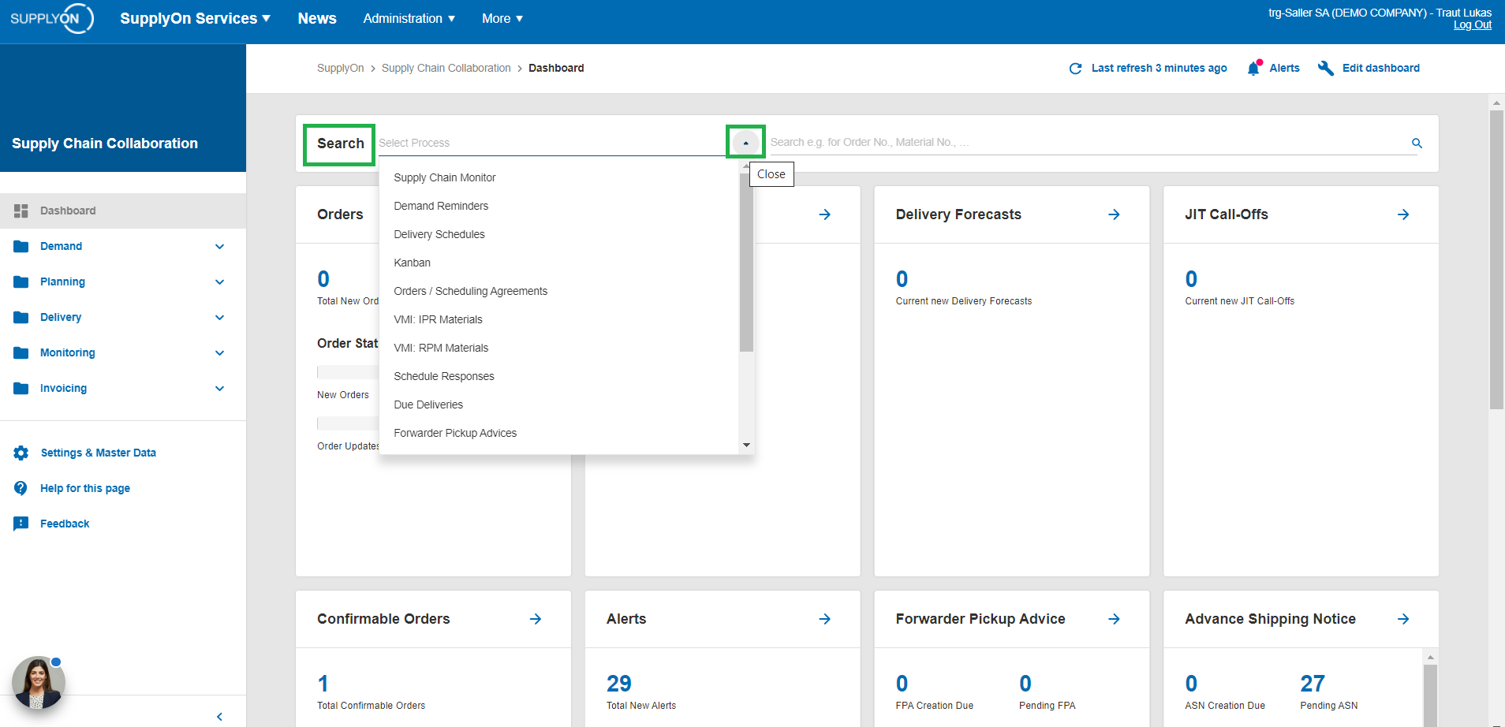Open Delivery Forecasts card arrow
Screen dimensions: 1505x727
tap(1114, 214)
